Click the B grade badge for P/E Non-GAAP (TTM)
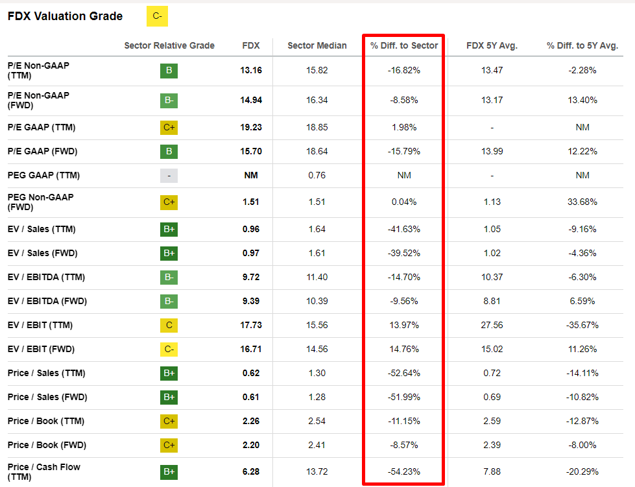The height and width of the screenshot is (487, 635). point(169,71)
